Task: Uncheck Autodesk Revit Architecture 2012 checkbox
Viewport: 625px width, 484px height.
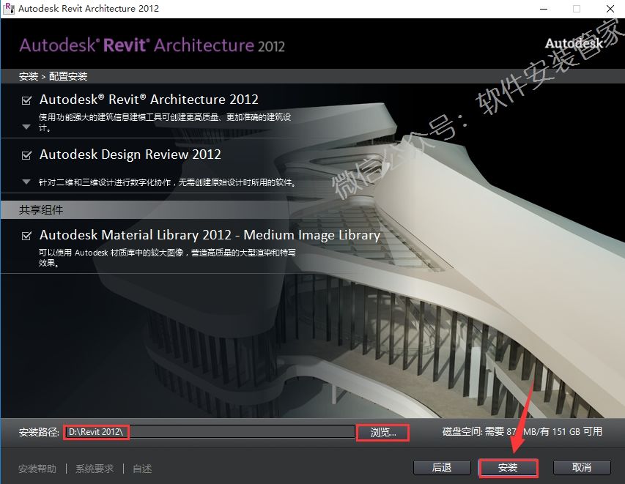Action: point(27,100)
